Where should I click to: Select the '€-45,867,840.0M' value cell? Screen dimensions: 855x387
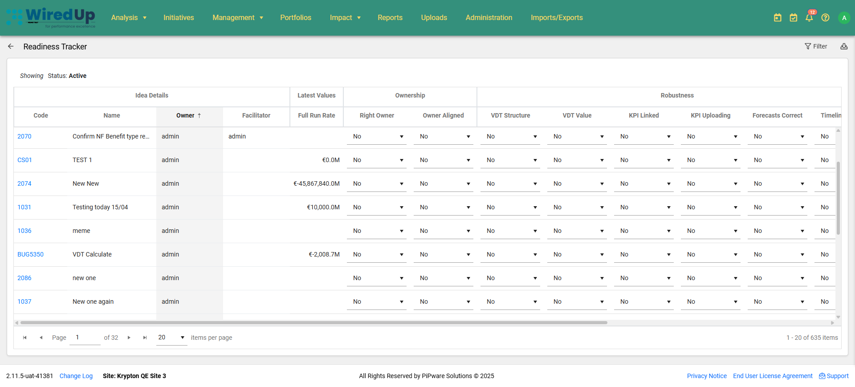(x=317, y=183)
